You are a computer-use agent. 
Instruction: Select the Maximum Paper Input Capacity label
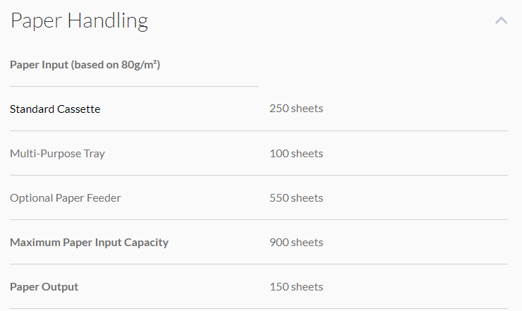click(89, 243)
